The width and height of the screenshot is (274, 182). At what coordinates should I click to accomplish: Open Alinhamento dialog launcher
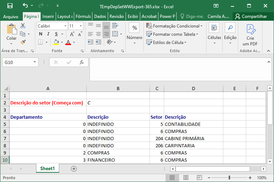pyautogui.click(x=122, y=51)
